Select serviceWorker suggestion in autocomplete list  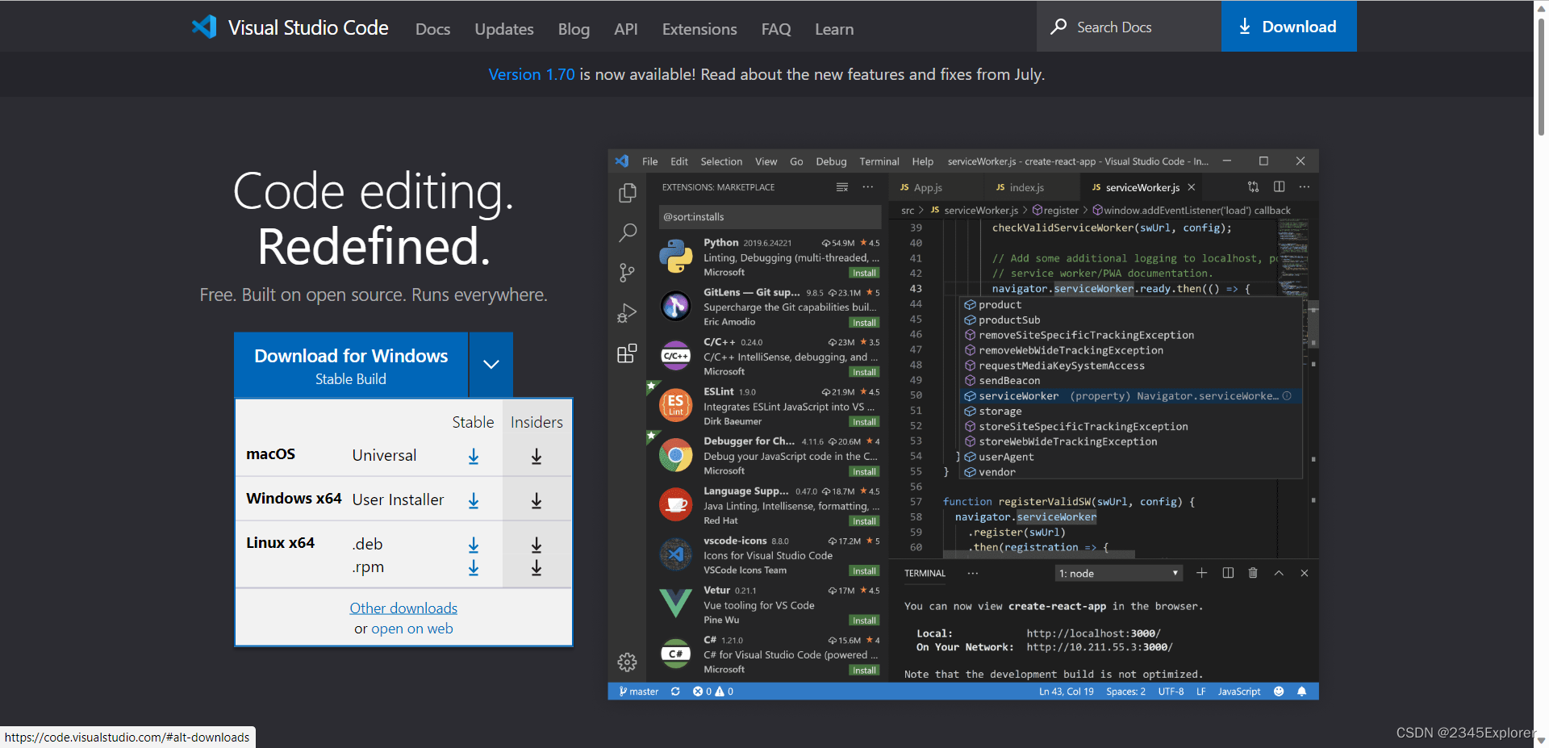coord(1130,395)
